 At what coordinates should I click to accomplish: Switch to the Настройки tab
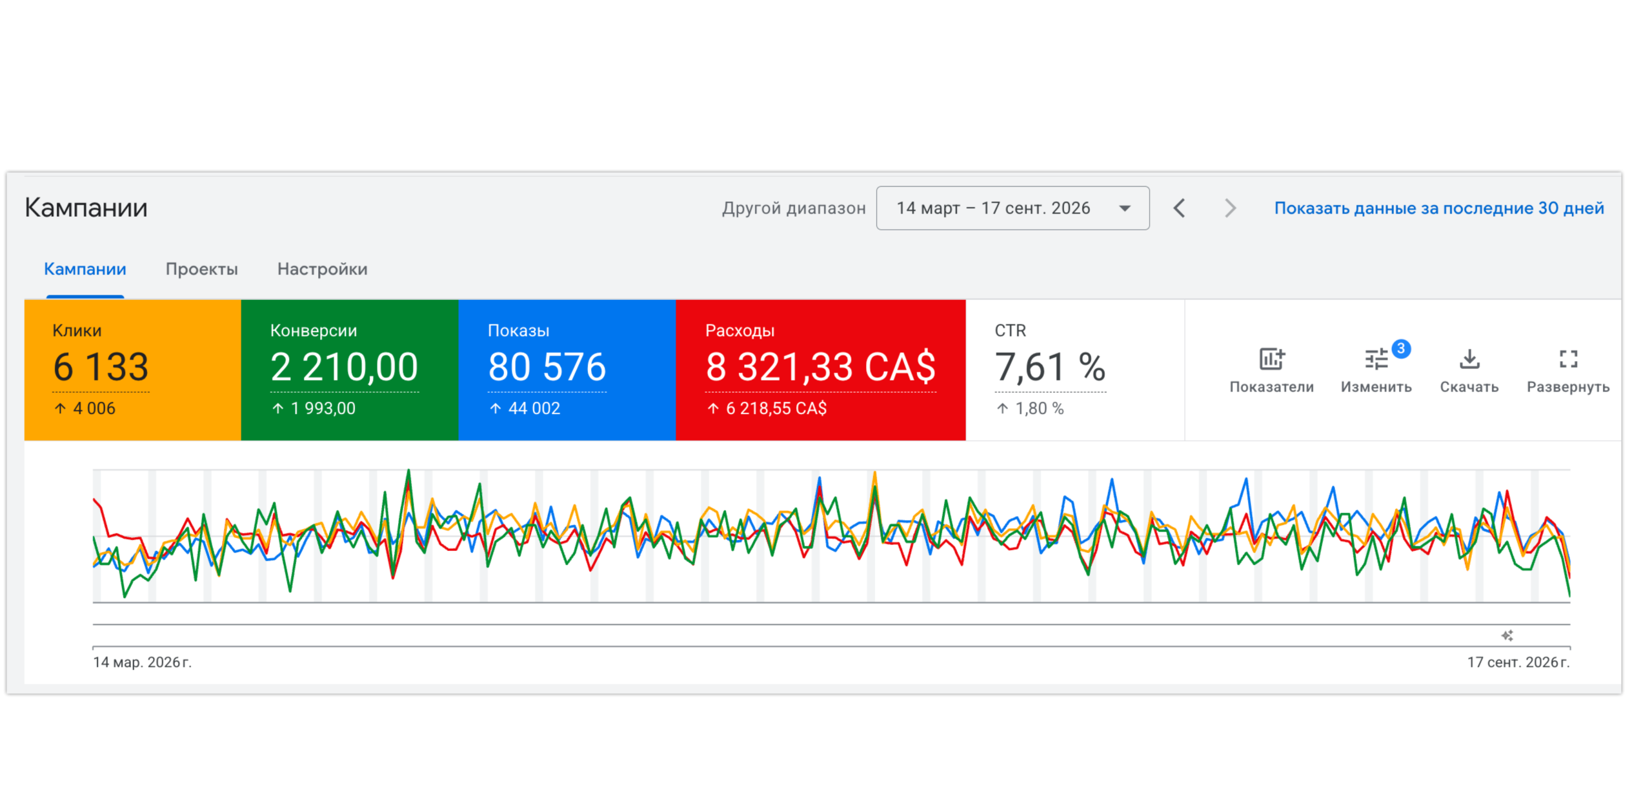coord(322,269)
